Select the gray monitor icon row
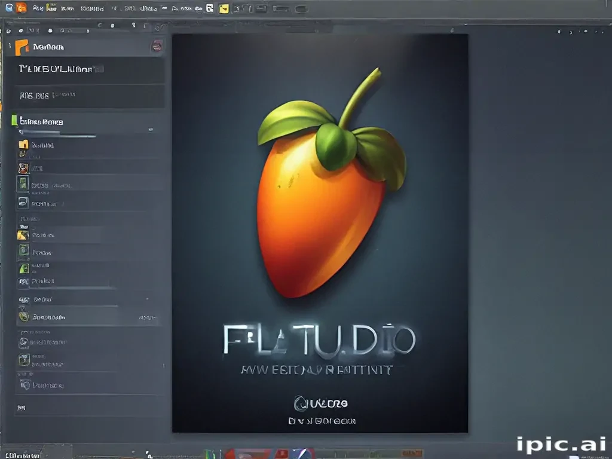The height and width of the screenshot is (459, 612). (x=90, y=203)
